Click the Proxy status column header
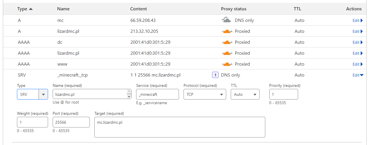This screenshot has width=368, height=145. click(234, 9)
